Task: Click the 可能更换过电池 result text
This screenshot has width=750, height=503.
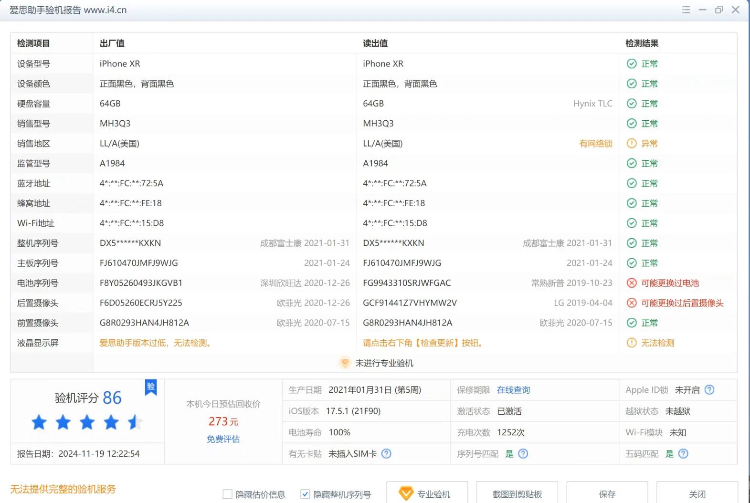Action: coord(670,283)
